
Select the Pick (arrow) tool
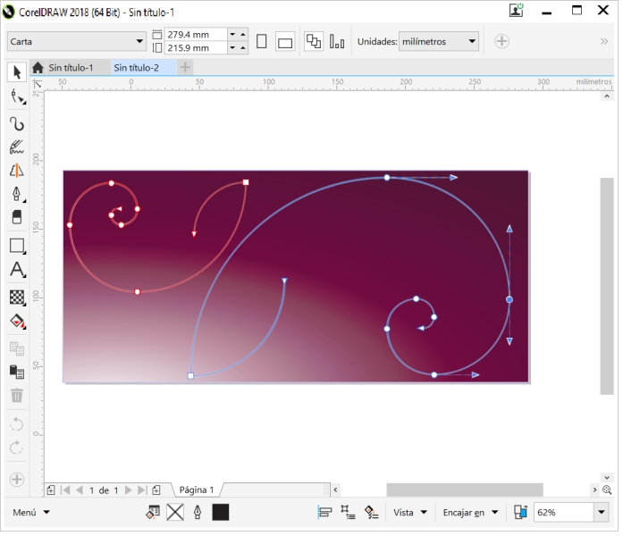(x=16, y=71)
